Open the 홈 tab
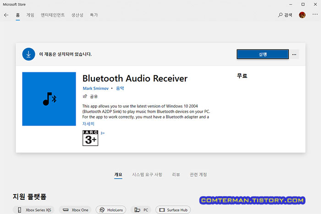The image size is (321, 214). 18,15
